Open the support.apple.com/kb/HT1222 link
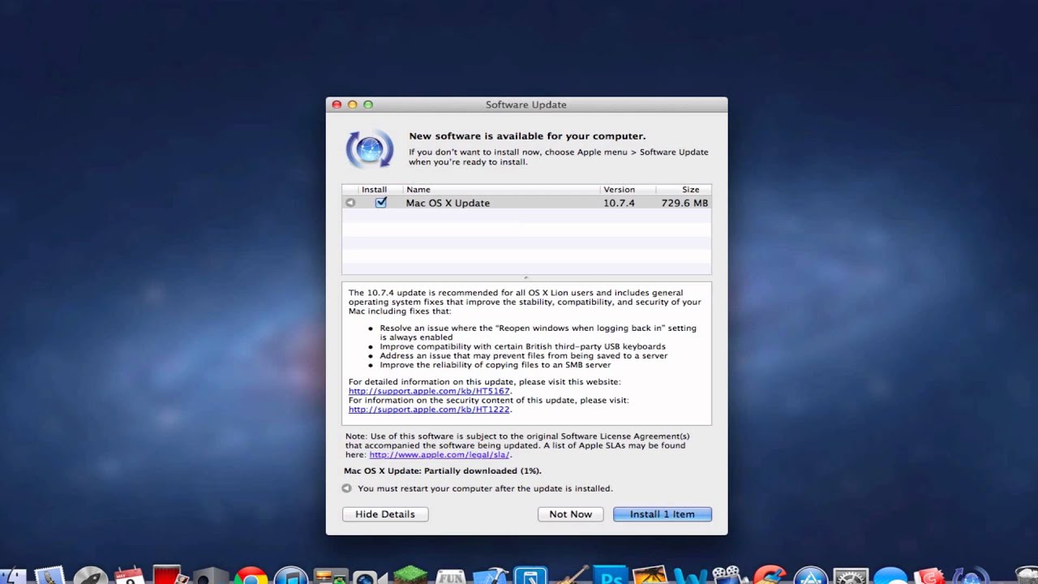1038x584 pixels. pos(429,410)
